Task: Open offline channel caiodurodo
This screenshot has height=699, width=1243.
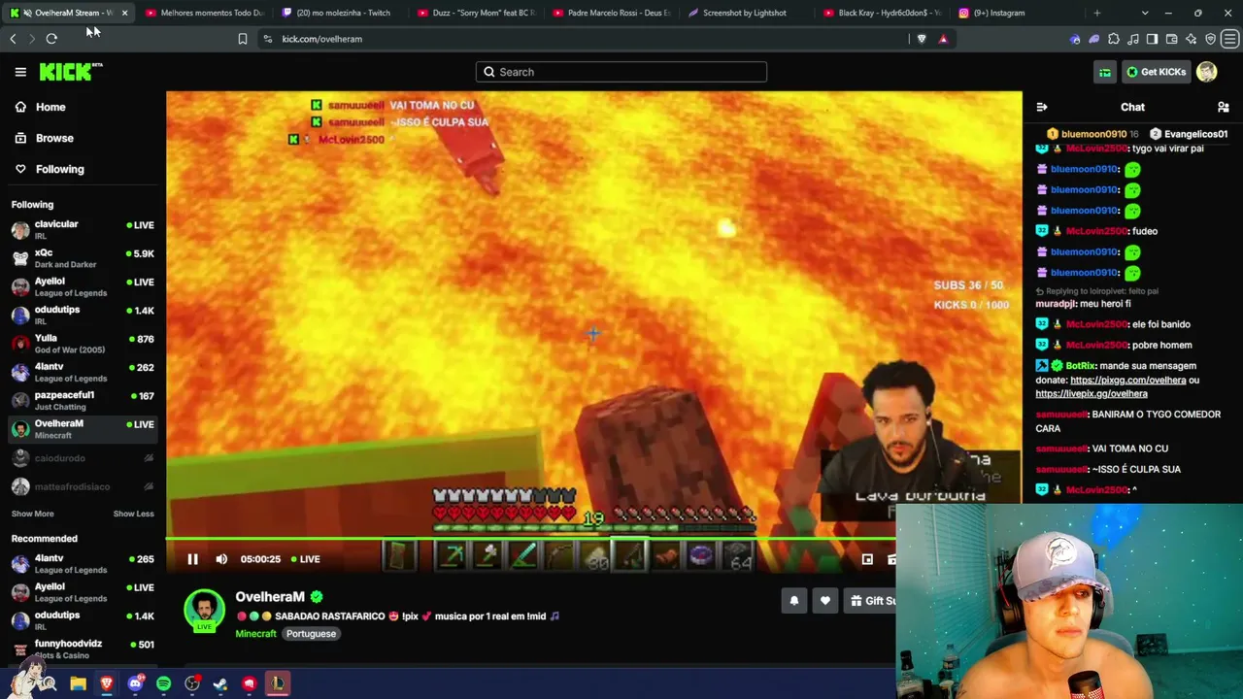Action: tap(83, 458)
